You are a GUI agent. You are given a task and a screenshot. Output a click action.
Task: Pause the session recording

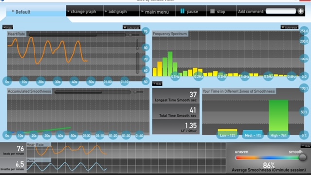[x=191, y=12]
